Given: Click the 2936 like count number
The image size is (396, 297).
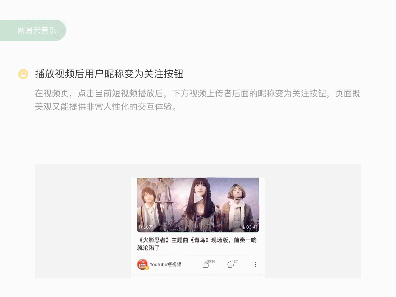Looking at the screenshot, I should pos(211,261).
